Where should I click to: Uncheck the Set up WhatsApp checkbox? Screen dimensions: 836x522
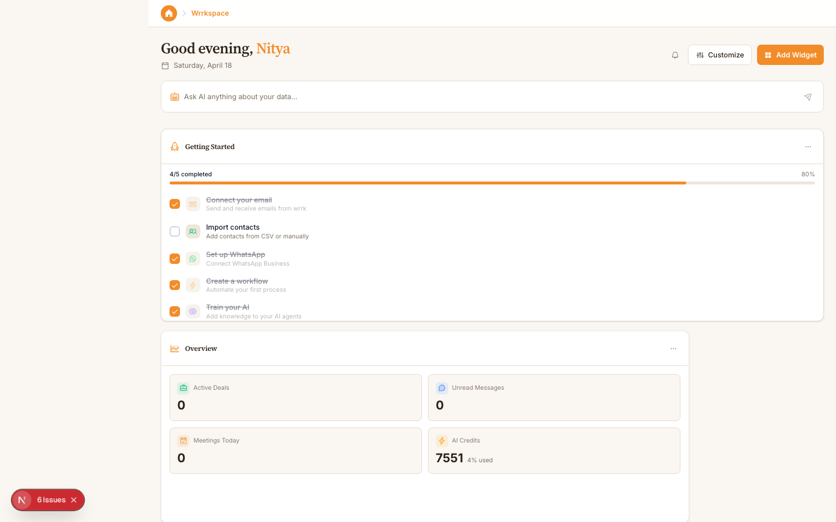pyautogui.click(x=175, y=259)
